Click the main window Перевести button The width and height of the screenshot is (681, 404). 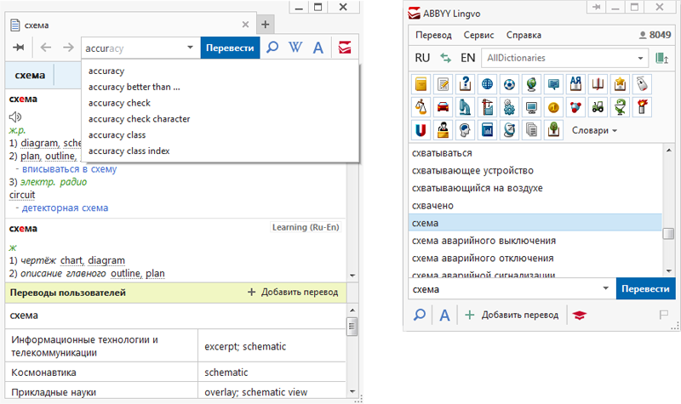[x=645, y=289]
